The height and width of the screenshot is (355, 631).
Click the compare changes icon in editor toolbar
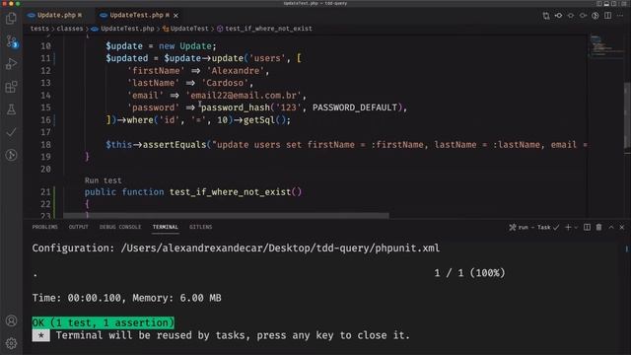tap(546, 16)
